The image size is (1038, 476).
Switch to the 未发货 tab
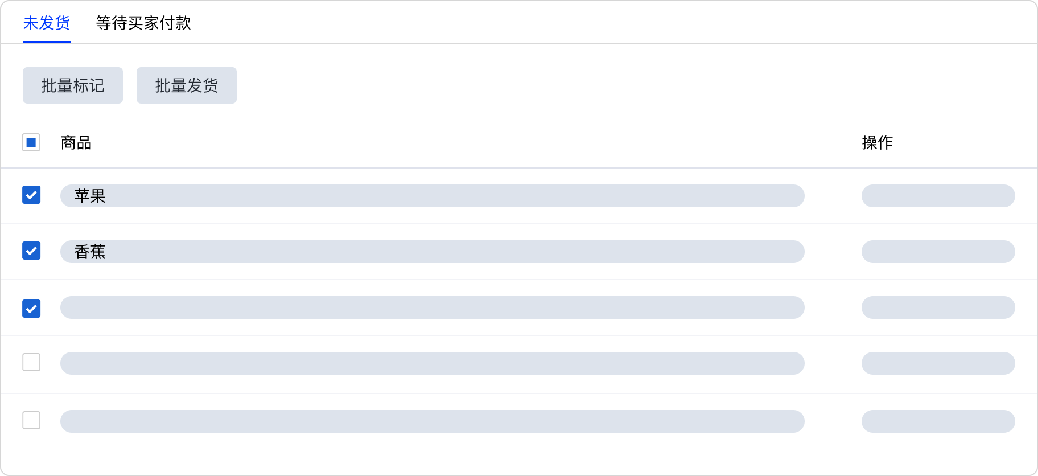[47, 23]
